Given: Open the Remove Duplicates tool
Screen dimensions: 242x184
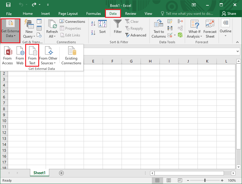Looking at the screenshot, I should [170, 28].
